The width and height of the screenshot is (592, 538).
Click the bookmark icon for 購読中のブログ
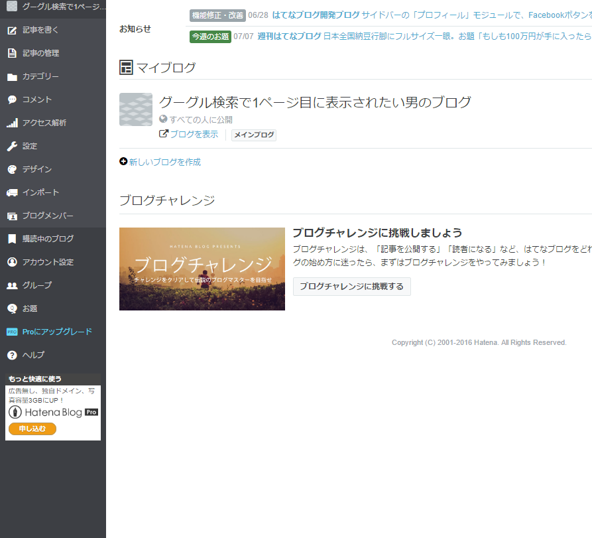[x=12, y=239]
